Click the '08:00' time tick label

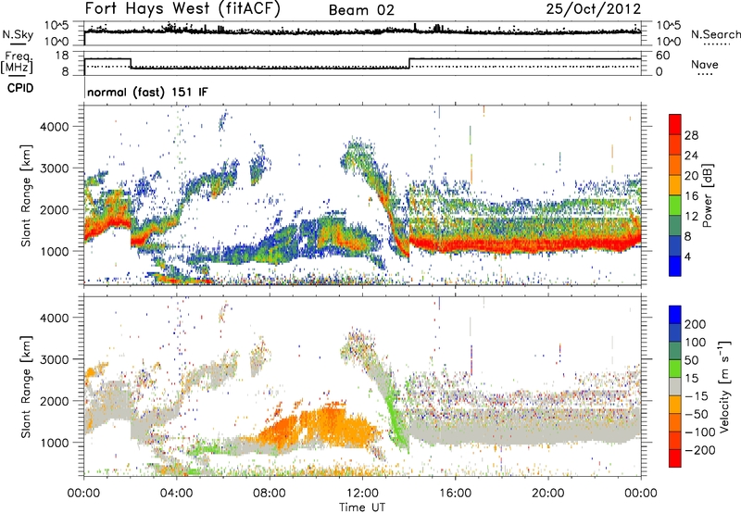pos(270,494)
